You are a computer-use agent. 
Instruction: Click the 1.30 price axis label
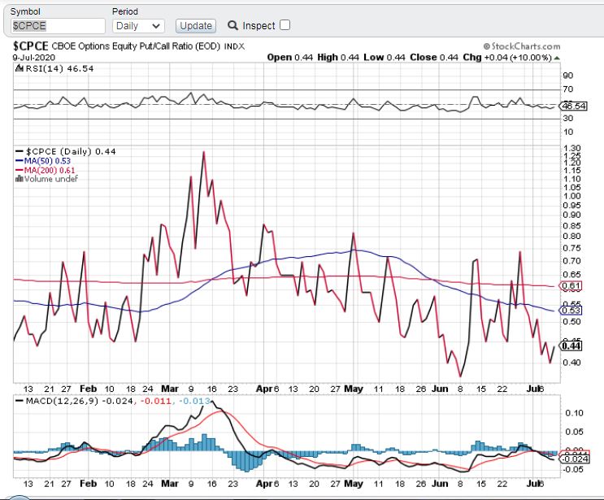(571, 148)
